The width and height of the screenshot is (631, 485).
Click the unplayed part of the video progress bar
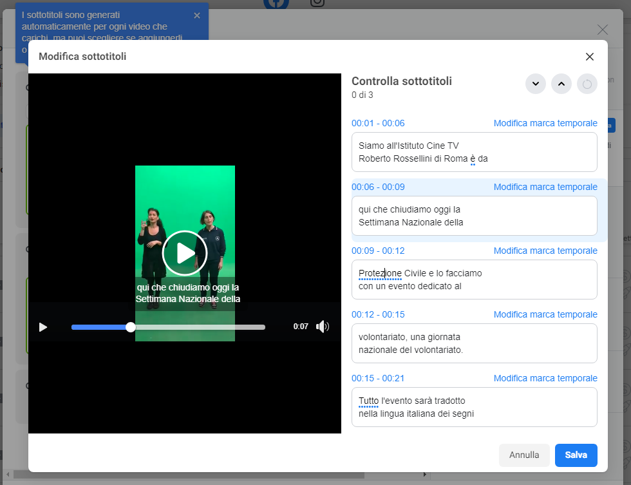tap(200, 327)
